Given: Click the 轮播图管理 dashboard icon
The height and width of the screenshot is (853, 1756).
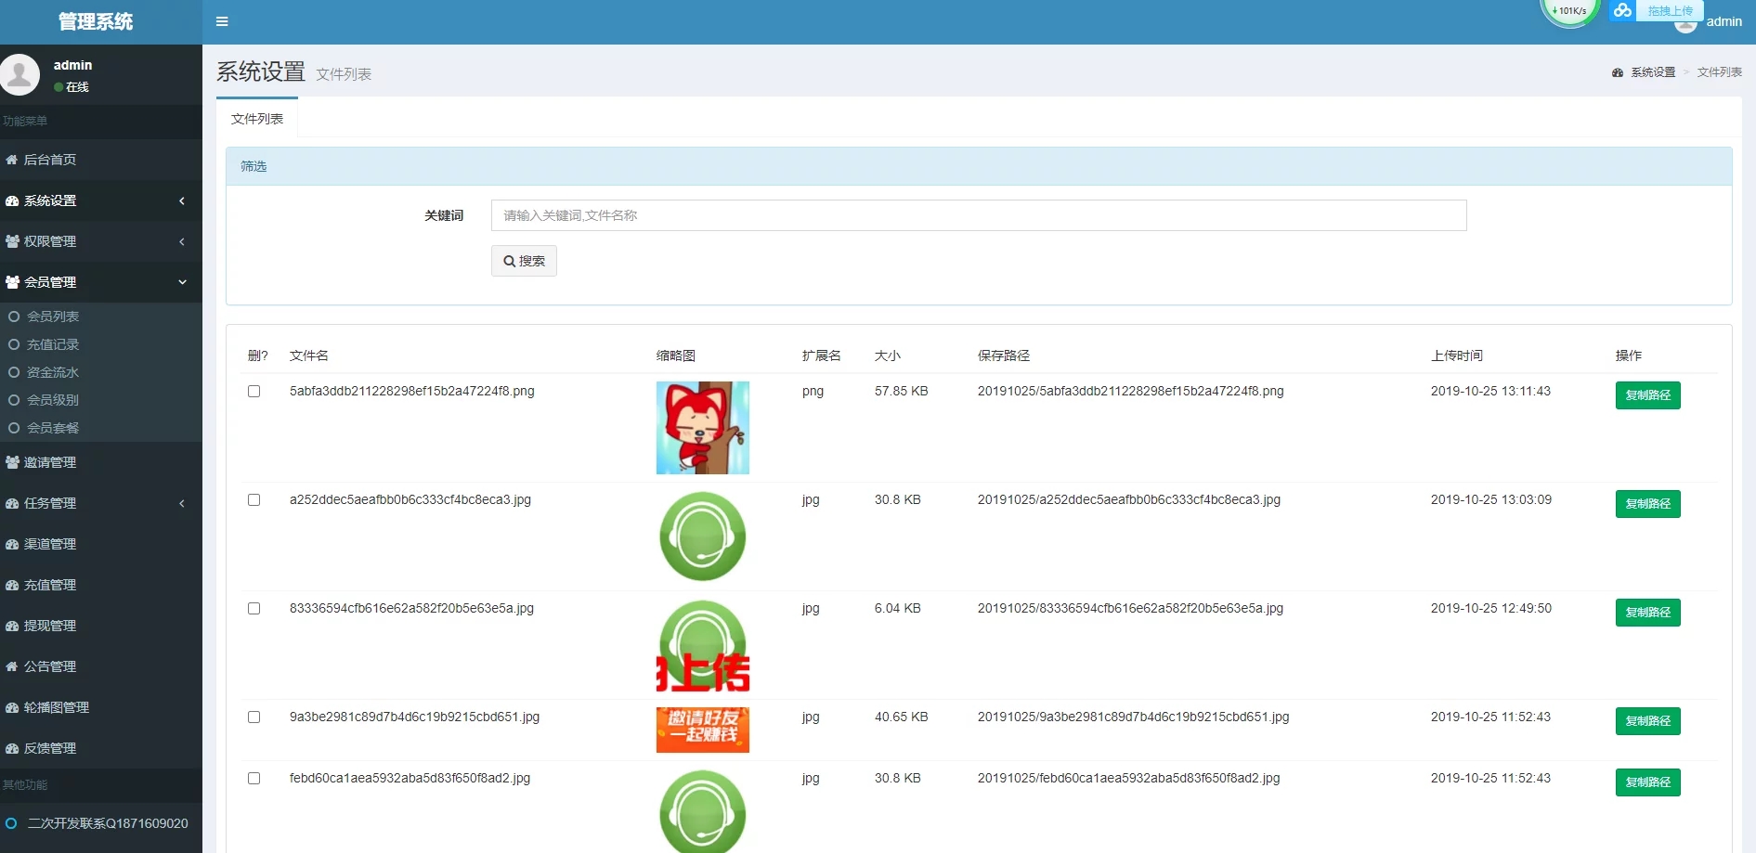Looking at the screenshot, I should (x=12, y=707).
